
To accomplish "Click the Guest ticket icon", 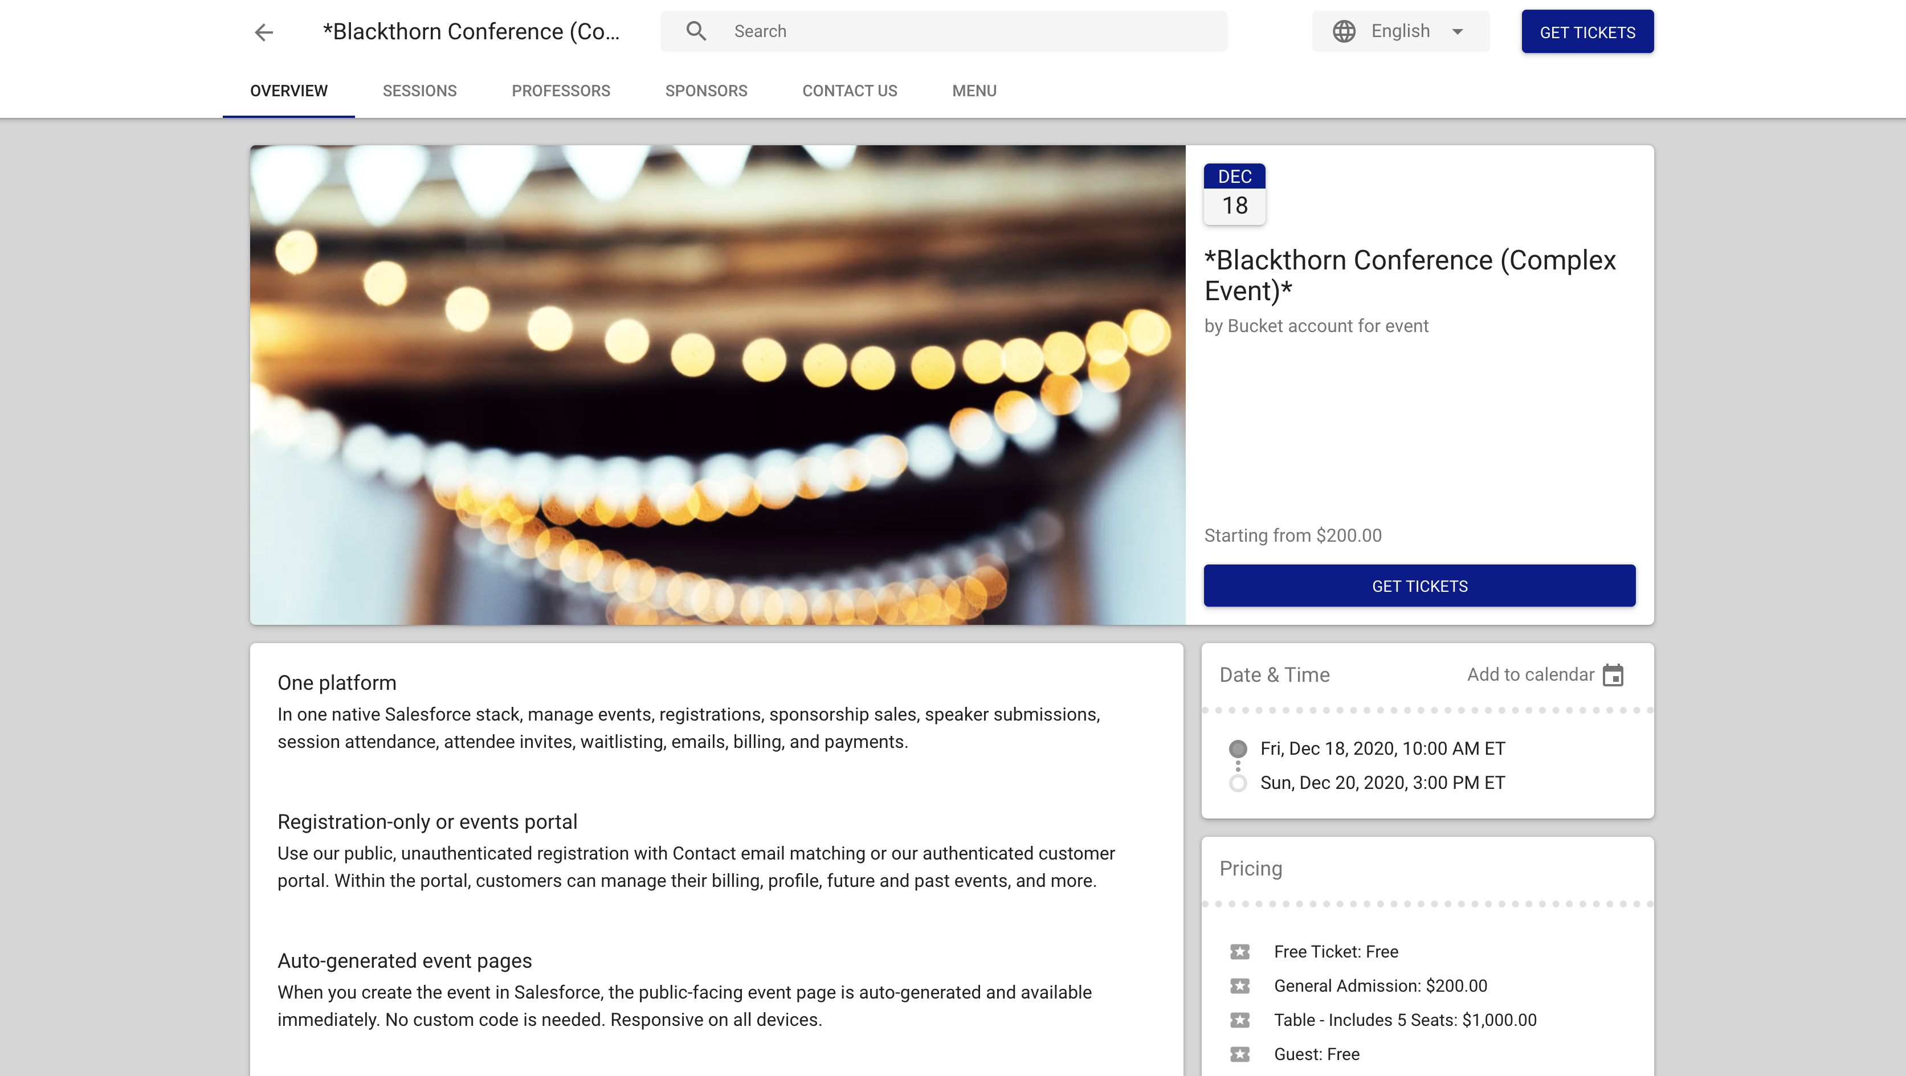I will [x=1240, y=1054].
